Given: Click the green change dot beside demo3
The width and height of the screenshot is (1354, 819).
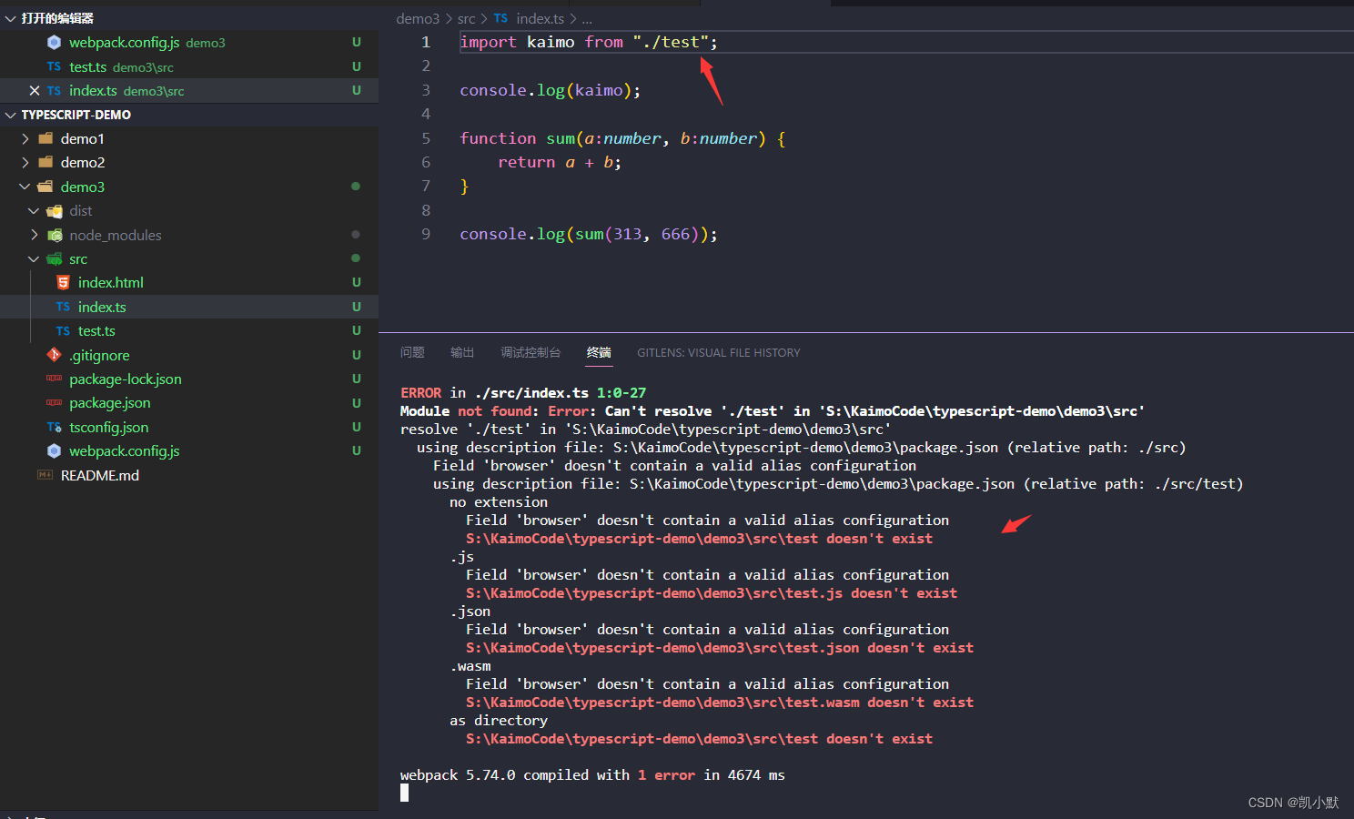Looking at the screenshot, I should 356,187.
